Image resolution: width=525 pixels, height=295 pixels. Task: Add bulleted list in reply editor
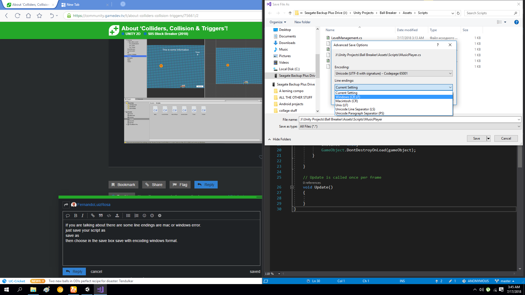click(128, 216)
